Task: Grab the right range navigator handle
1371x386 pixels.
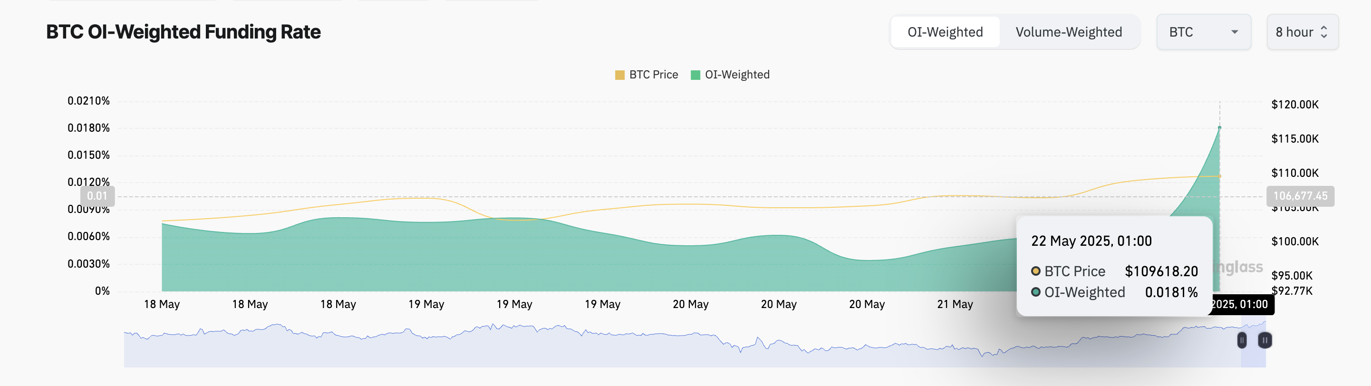Action: pos(1265,340)
